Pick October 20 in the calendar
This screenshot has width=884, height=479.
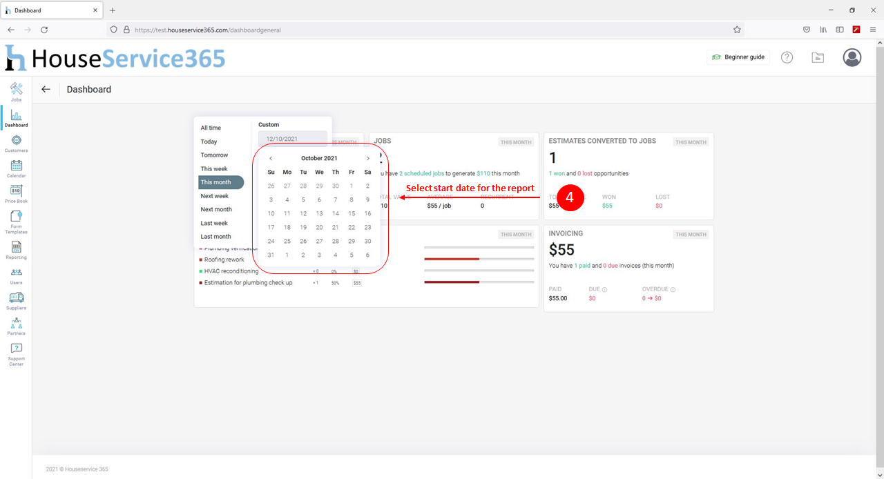pyautogui.click(x=319, y=227)
